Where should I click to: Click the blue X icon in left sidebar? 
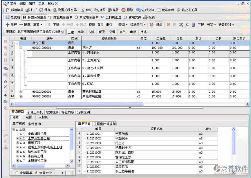click(x=5, y=87)
